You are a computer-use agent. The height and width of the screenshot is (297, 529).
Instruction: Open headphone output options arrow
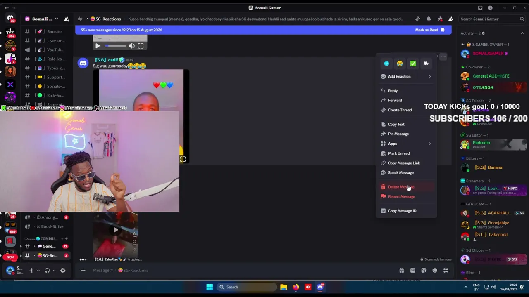pyautogui.click(x=54, y=271)
